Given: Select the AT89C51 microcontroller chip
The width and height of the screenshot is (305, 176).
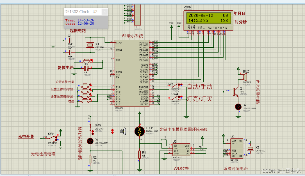Looking at the screenshot, I should (x=132, y=73).
